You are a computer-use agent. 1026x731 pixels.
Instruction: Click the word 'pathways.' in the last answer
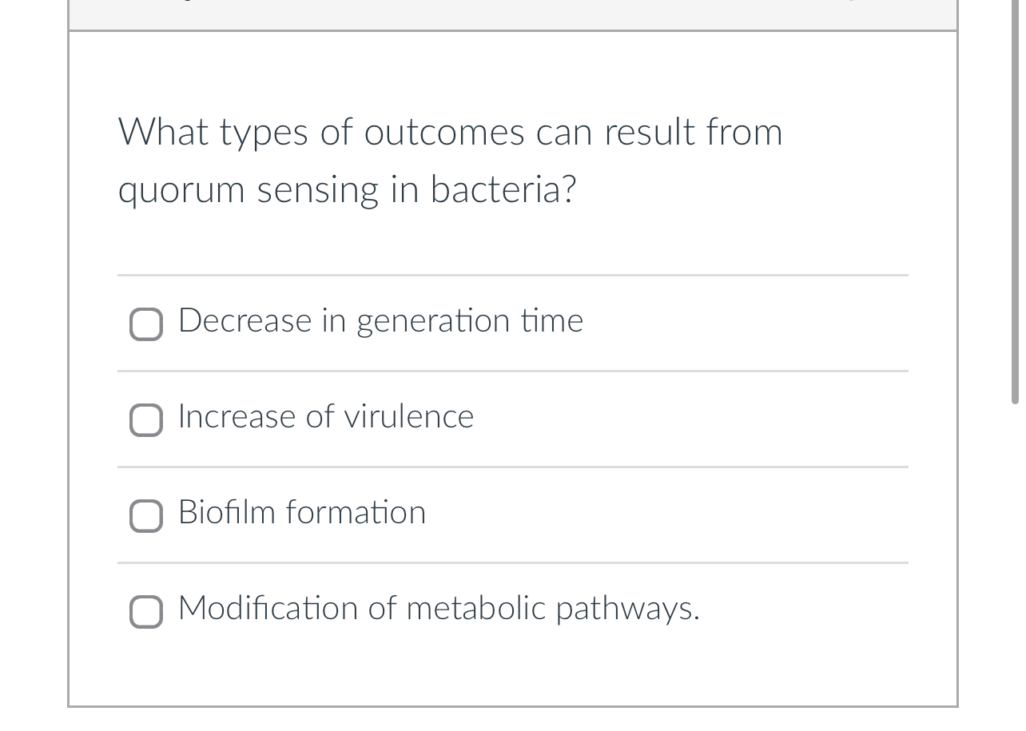point(627,610)
